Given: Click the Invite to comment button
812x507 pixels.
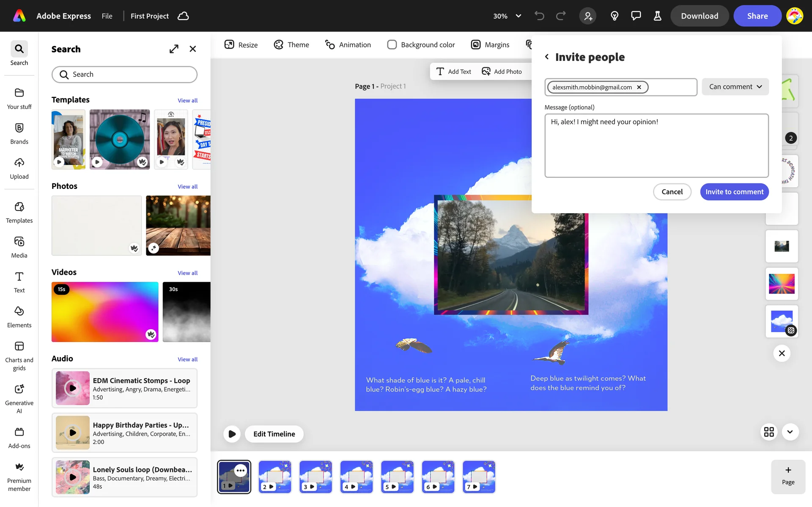Looking at the screenshot, I should pyautogui.click(x=734, y=192).
